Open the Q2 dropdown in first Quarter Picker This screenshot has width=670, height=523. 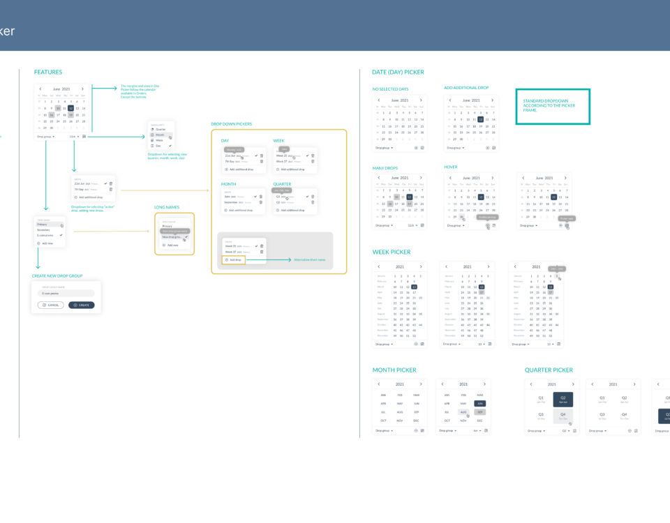coord(565,431)
